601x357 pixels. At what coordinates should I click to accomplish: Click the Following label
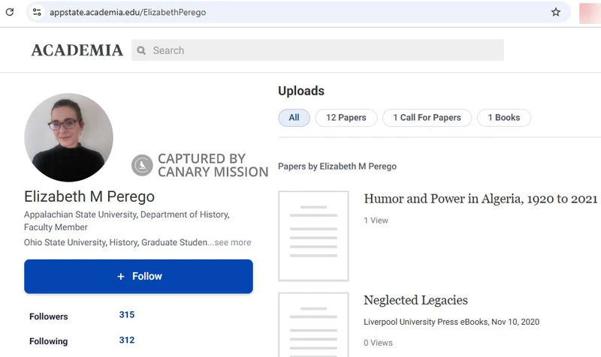pos(49,341)
